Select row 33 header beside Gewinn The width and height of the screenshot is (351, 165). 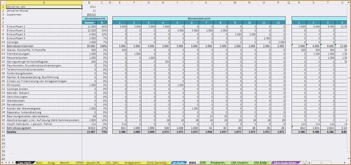pyautogui.click(x=3, y=132)
